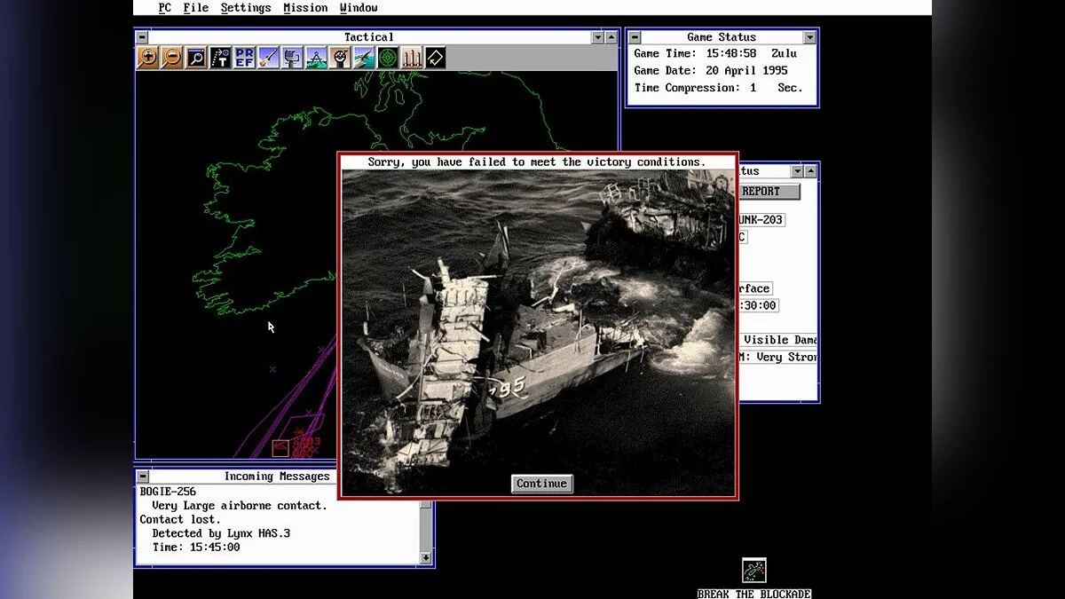This screenshot has height=599, width=1065.
Task: Open the magnifying glass zoom window tool
Action: (196, 57)
